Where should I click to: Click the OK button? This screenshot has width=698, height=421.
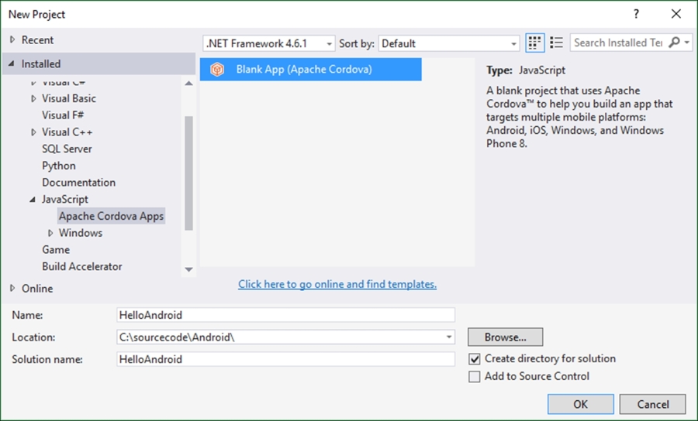pos(580,404)
